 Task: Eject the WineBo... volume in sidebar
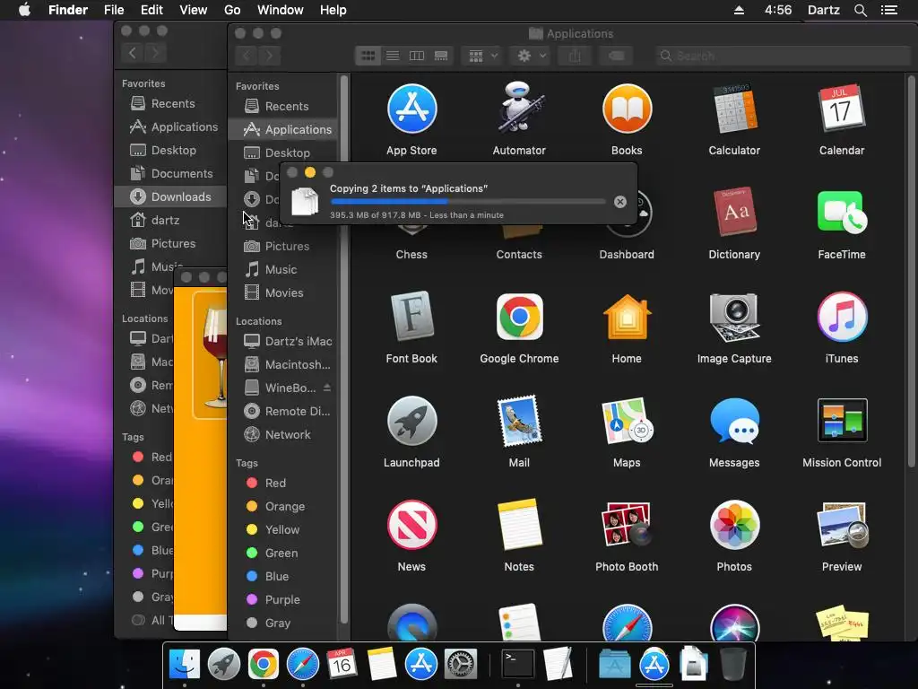(x=326, y=388)
